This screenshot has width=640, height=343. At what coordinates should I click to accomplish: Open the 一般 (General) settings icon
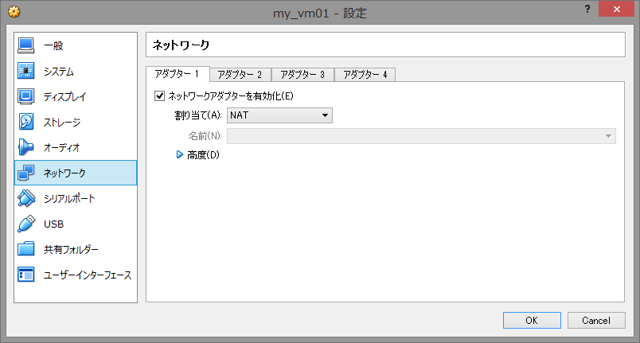pyautogui.click(x=25, y=45)
